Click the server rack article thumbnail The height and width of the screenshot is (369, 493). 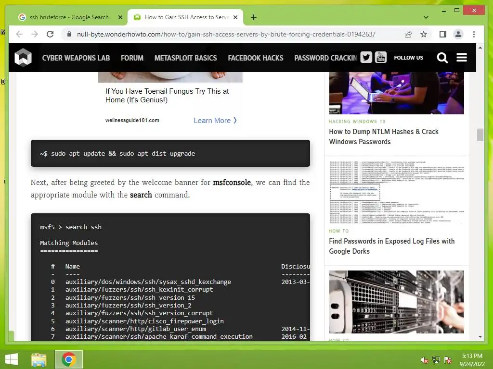[x=397, y=302]
